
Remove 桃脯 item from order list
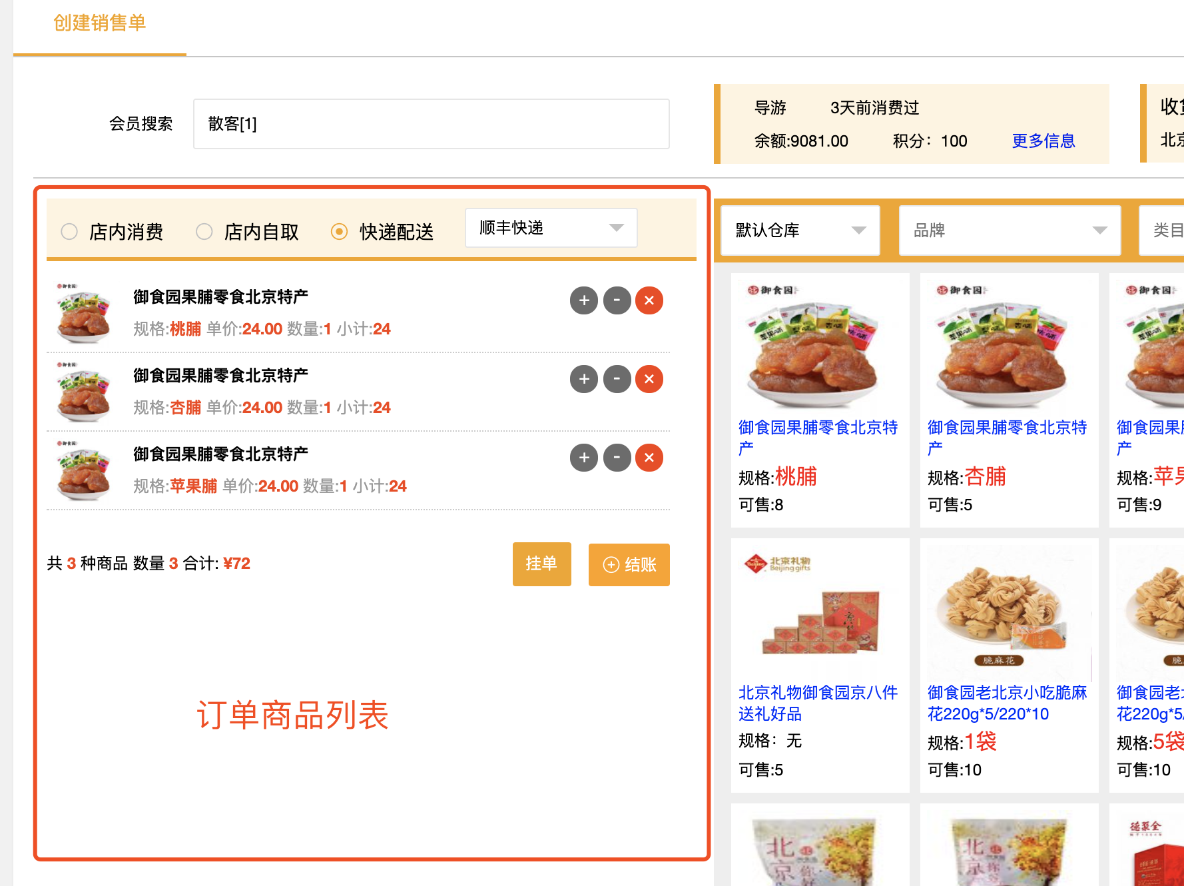(649, 300)
